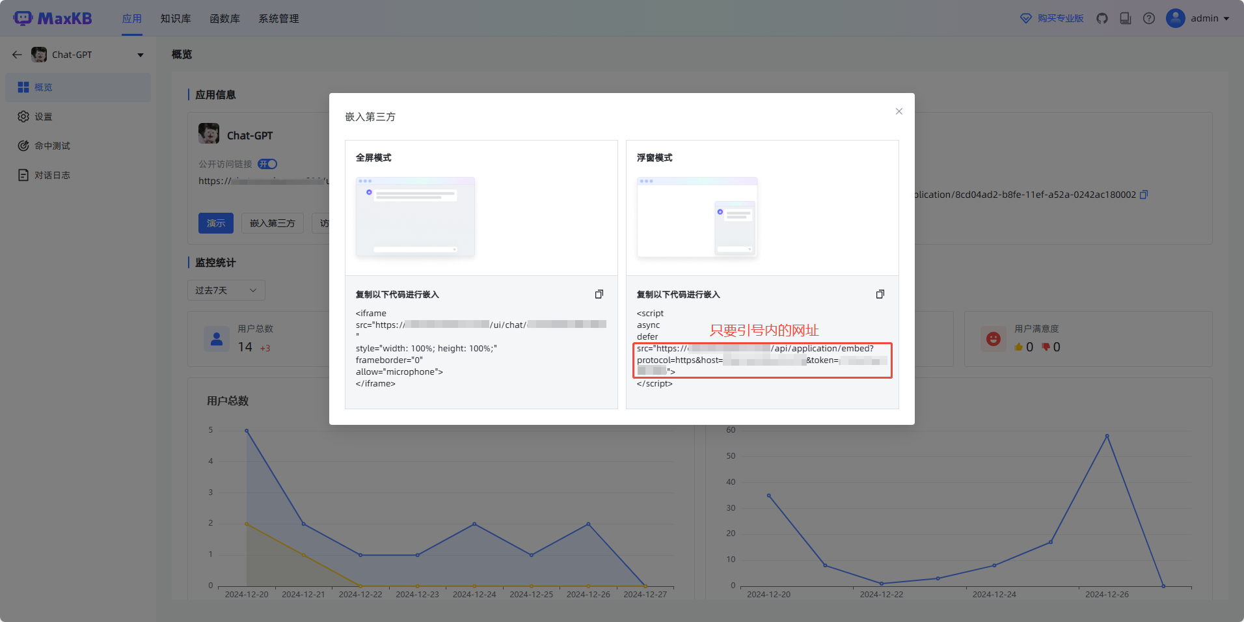The height and width of the screenshot is (622, 1244).
Task: Click the Chat-GPT app avatar in 应用信息
Action: click(209, 133)
